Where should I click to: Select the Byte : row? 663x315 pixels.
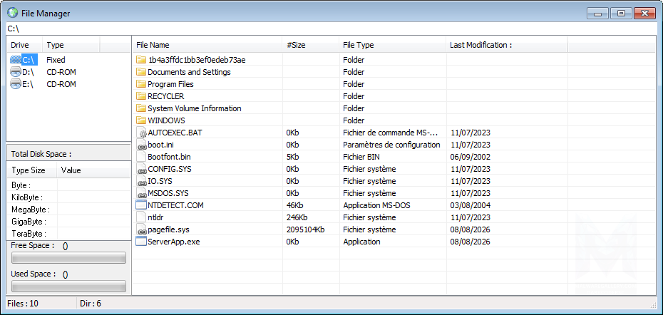click(x=68, y=185)
